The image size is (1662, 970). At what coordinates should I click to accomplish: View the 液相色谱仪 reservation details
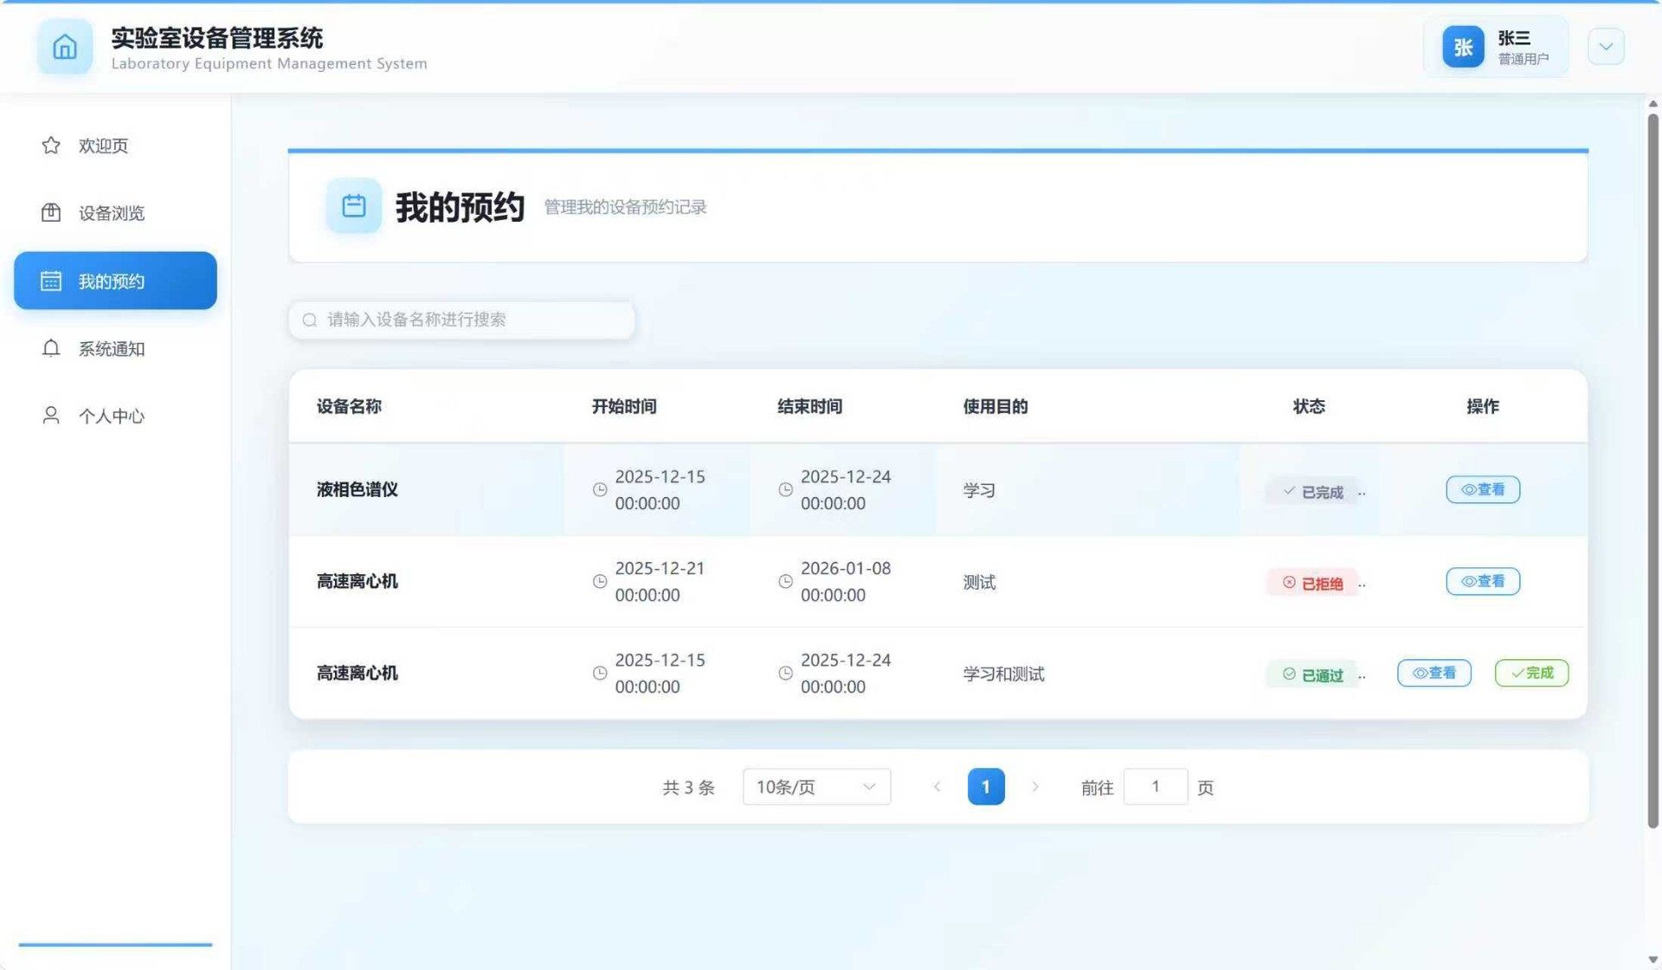click(x=1482, y=489)
